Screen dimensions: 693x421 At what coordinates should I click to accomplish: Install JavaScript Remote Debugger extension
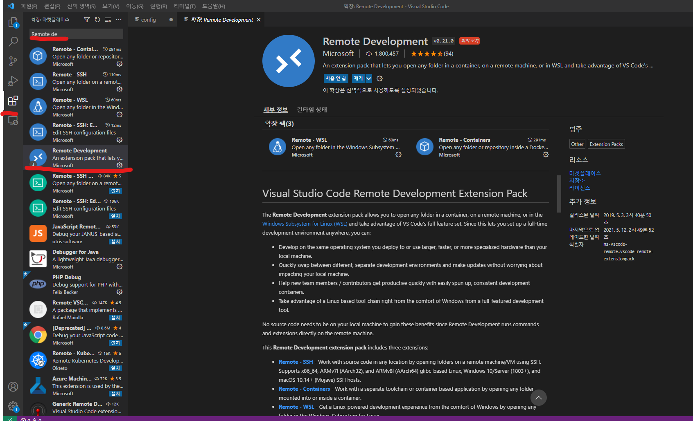coord(116,242)
